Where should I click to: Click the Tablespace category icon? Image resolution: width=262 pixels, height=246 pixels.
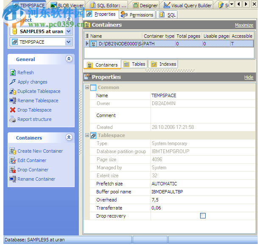pos(93,135)
